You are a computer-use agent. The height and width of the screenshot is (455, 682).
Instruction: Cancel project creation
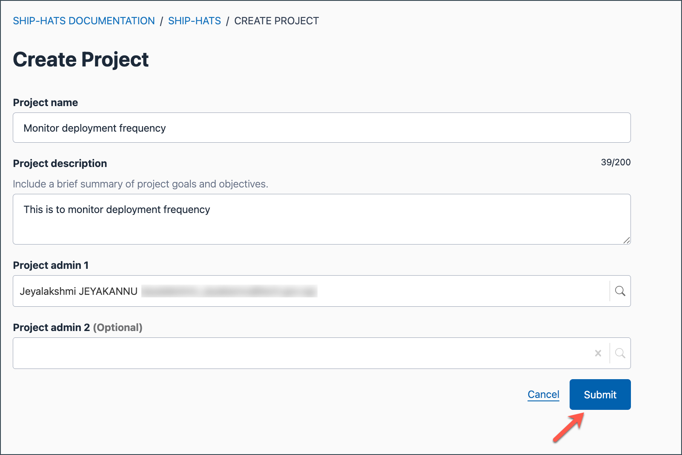pos(544,395)
